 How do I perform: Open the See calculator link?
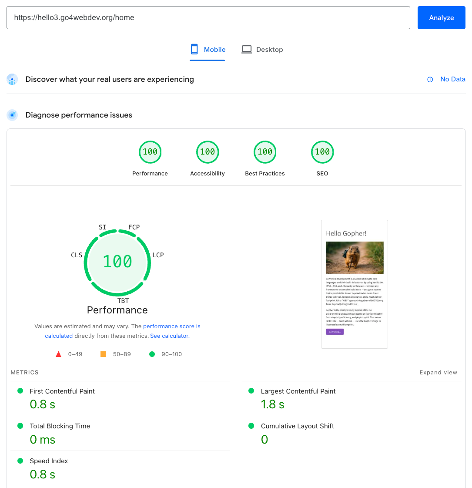tap(170, 336)
